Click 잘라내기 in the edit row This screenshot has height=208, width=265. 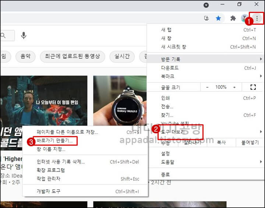(x=192, y=142)
